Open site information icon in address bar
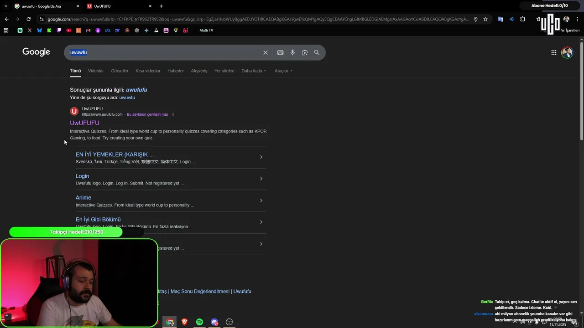This screenshot has width=584, height=328. click(42, 19)
